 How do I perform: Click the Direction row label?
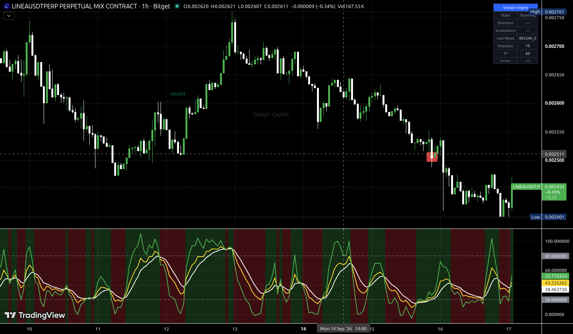tap(505, 23)
